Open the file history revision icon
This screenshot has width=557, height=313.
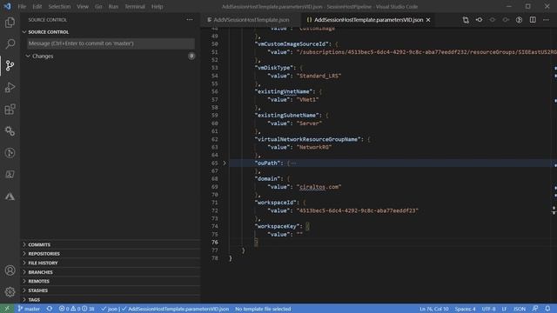tap(480, 20)
